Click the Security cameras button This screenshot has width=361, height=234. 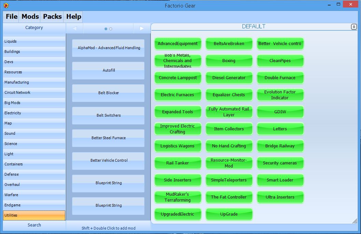[280, 163]
